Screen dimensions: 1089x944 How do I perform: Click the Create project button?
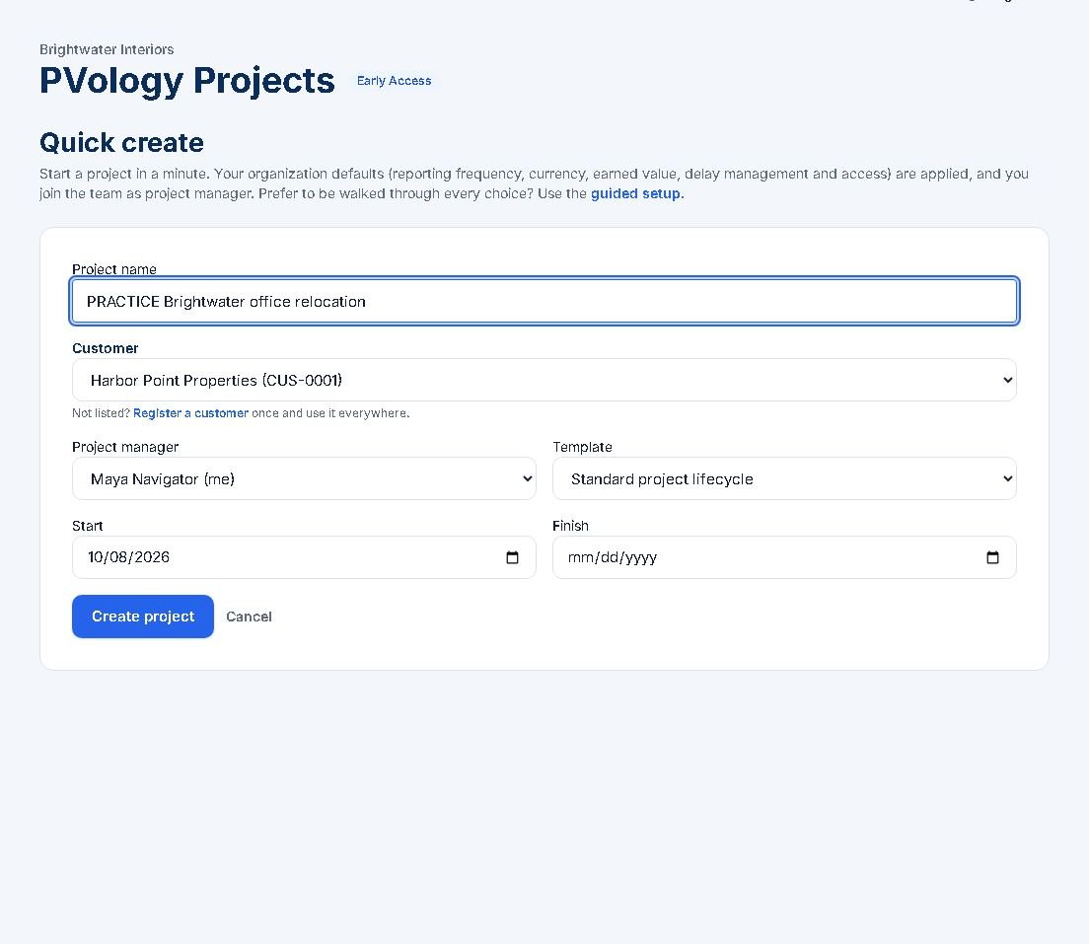143,617
